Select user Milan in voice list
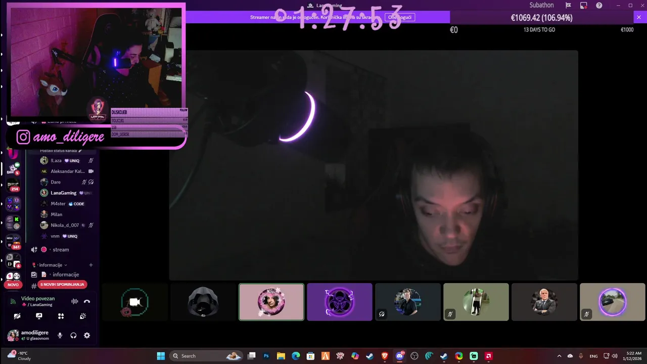This screenshot has width=647, height=364. 67,214
